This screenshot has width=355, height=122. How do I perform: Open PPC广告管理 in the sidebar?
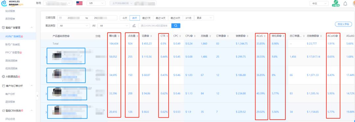(14, 52)
